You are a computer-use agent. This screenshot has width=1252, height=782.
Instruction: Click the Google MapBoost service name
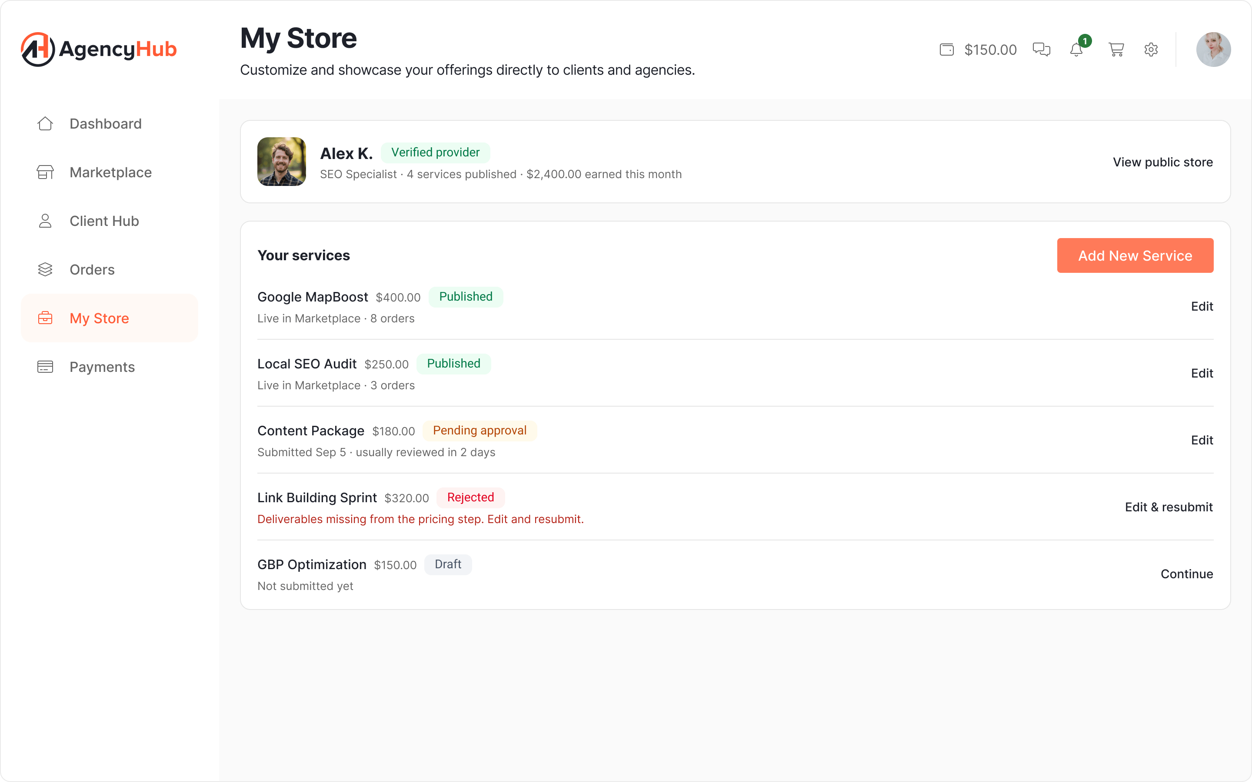tap(313, 297)
